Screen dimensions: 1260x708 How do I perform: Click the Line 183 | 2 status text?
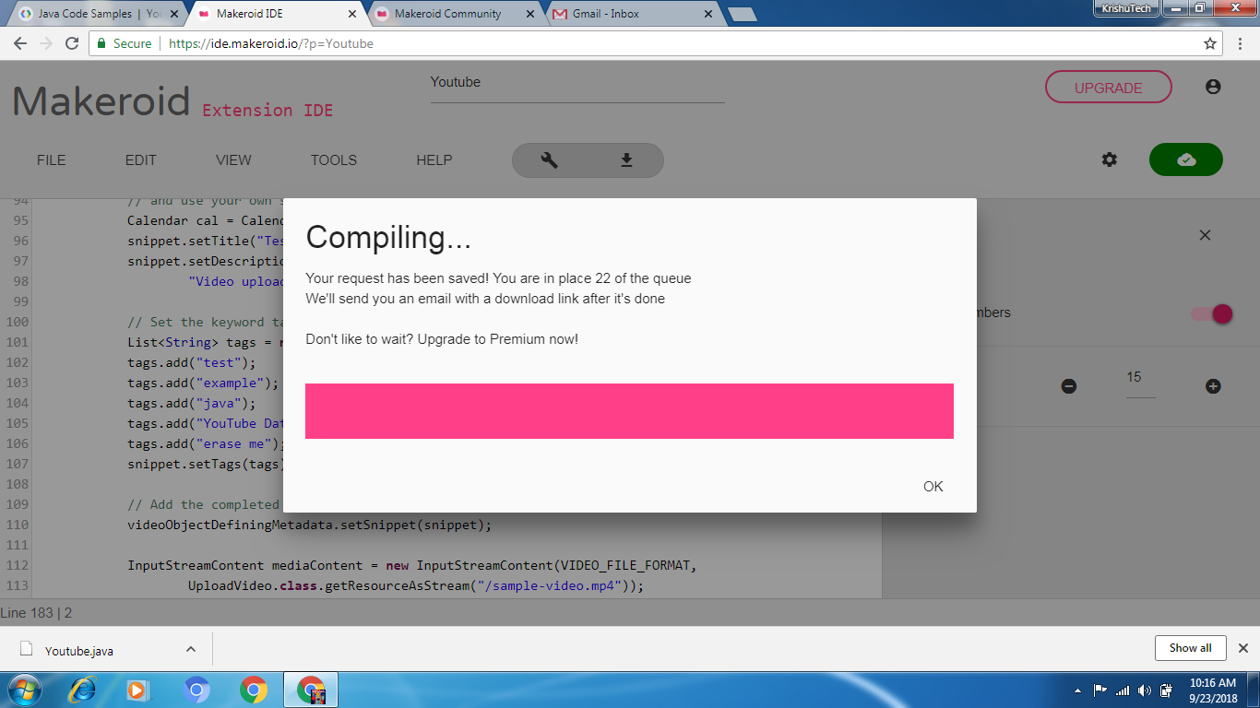click(x=36, y=613)
